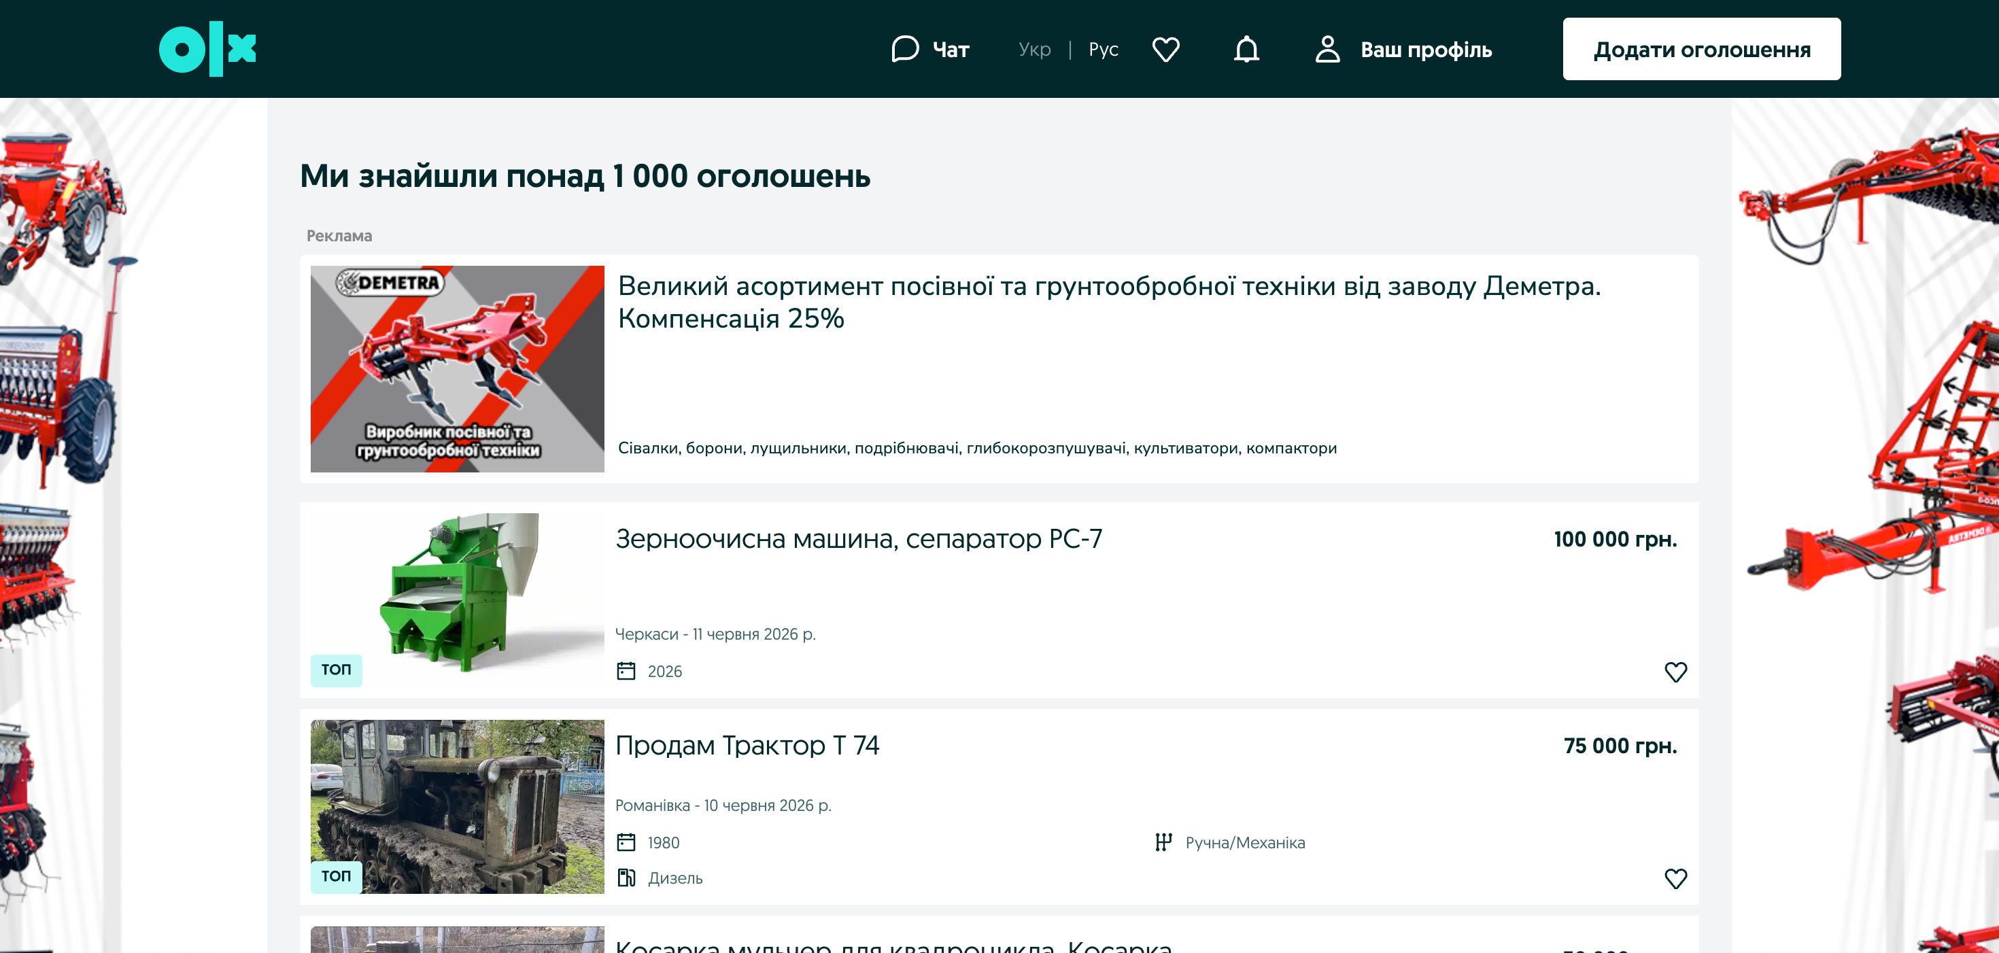Click calendar icon next to 1980
1999x953 pixels.
(626, 842)
